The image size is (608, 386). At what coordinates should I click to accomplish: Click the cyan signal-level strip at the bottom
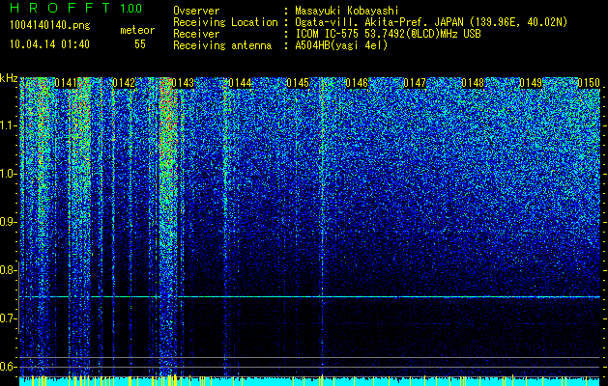309,381
